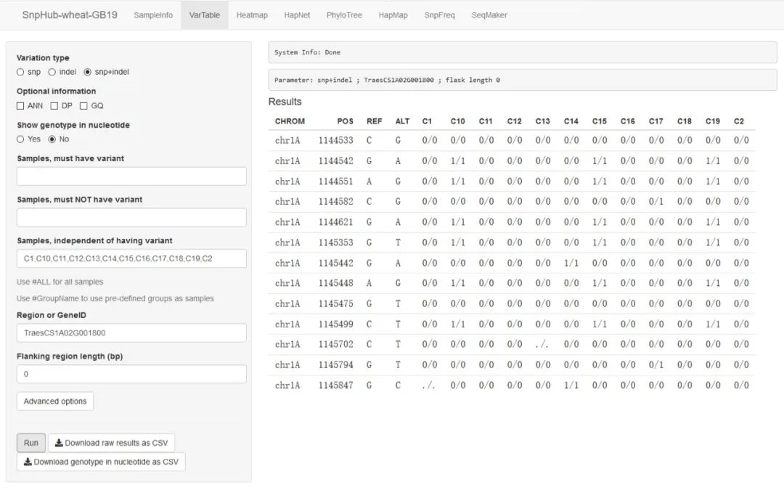Image resolution: width=784 pixels, height=498 pixels.
Task: Open the Heatmap tab
Action: (252, 15)
